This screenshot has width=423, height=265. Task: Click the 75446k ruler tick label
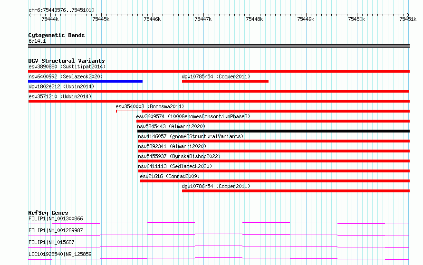[152, 19]
